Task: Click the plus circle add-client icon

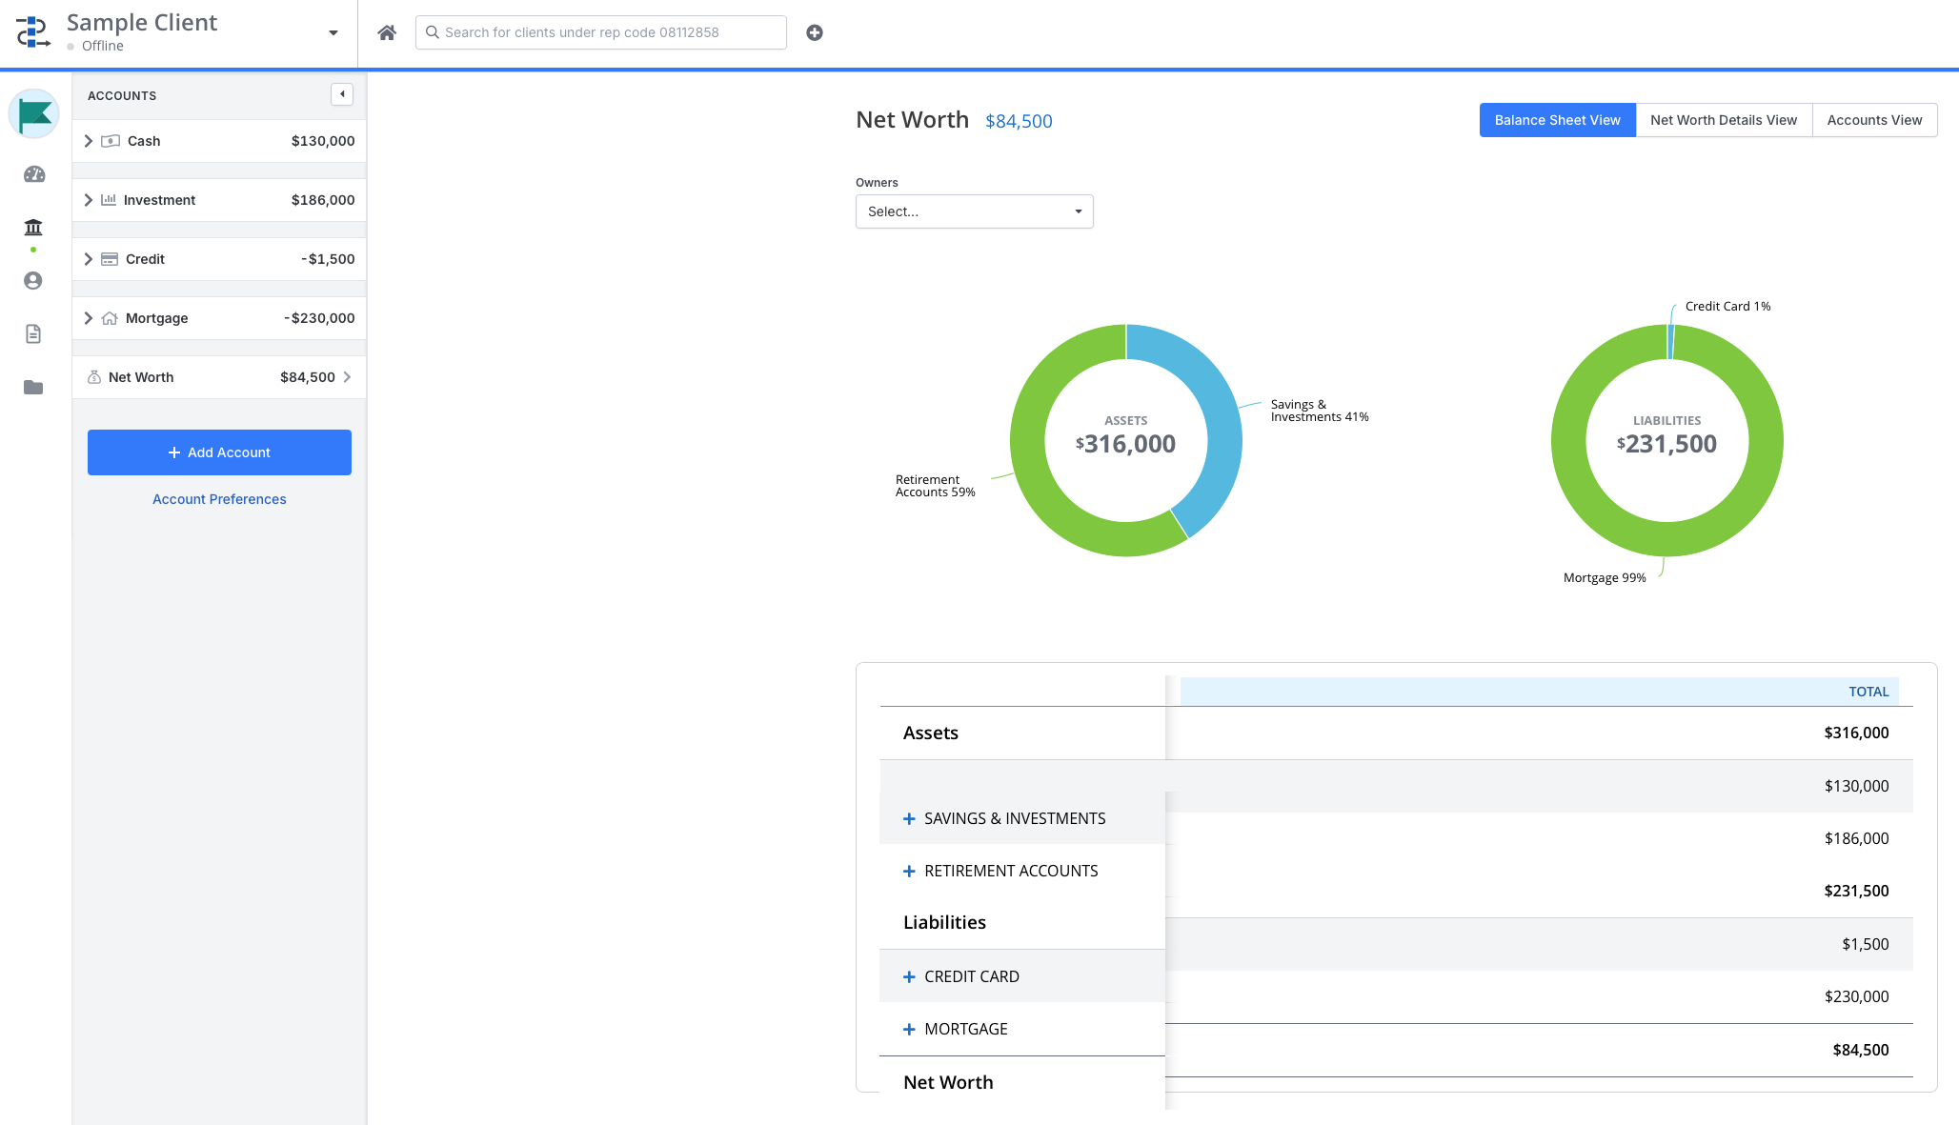Action: (x=815, y=32)
